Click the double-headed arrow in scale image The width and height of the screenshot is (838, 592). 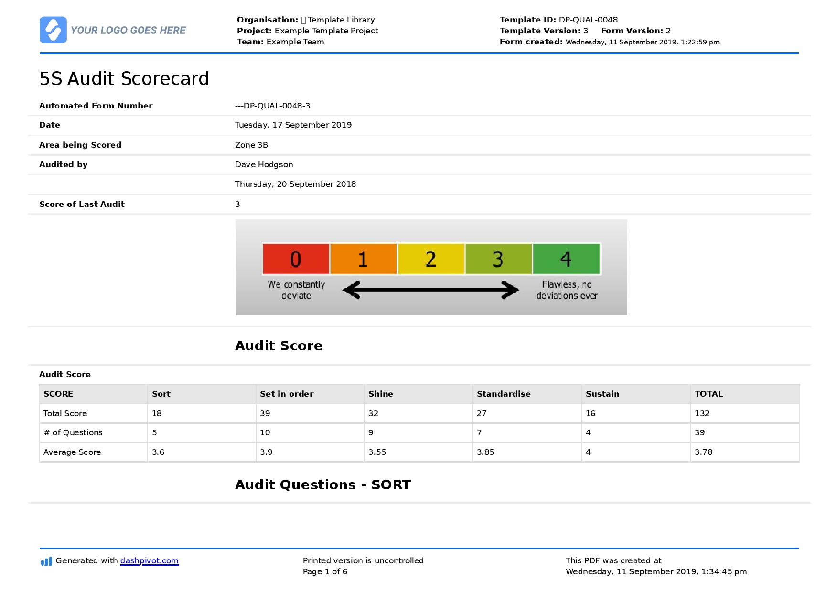pos(431,290)
